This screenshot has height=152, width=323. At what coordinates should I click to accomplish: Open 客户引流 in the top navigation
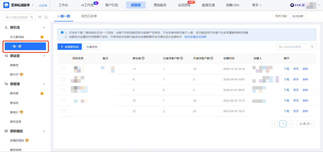coord(112,5)
